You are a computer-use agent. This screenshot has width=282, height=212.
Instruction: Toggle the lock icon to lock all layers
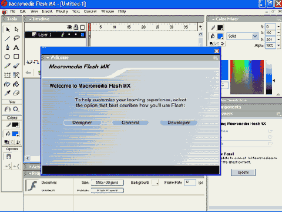pyautogui.click(x=76, y=27)
